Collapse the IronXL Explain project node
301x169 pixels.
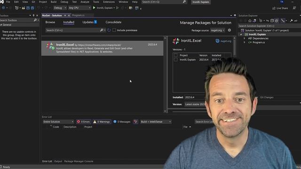[241, 34]
